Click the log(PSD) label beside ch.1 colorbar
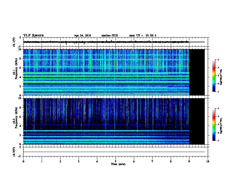 coord(221,77)
